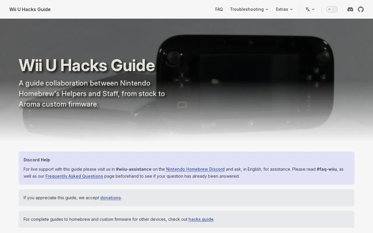Screen dimensions: 373x233
Task: Open the Discord server icon link
Action: [x=350, y=9]
